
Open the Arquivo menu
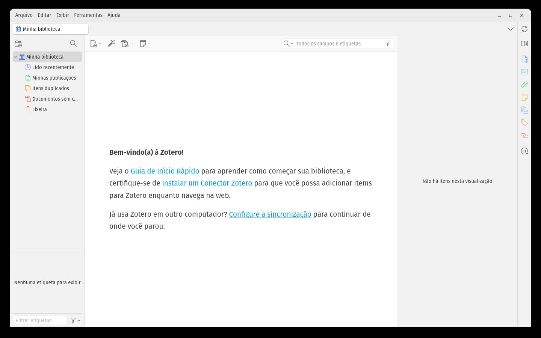pos(24,15)
